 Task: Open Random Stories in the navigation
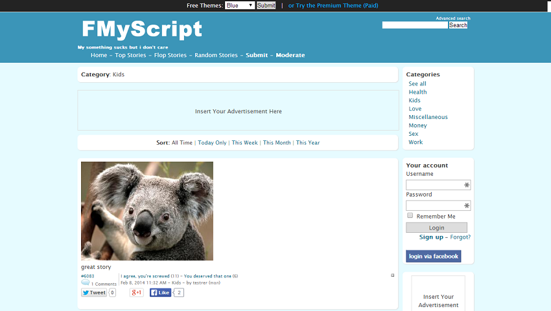click(216, 55)
